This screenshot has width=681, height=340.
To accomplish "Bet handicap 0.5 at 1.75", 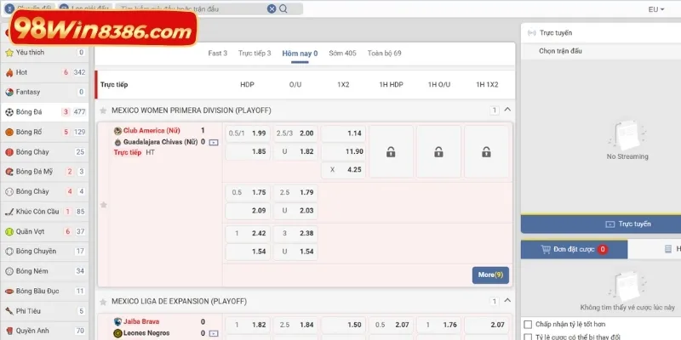I will tap(248, 193).
